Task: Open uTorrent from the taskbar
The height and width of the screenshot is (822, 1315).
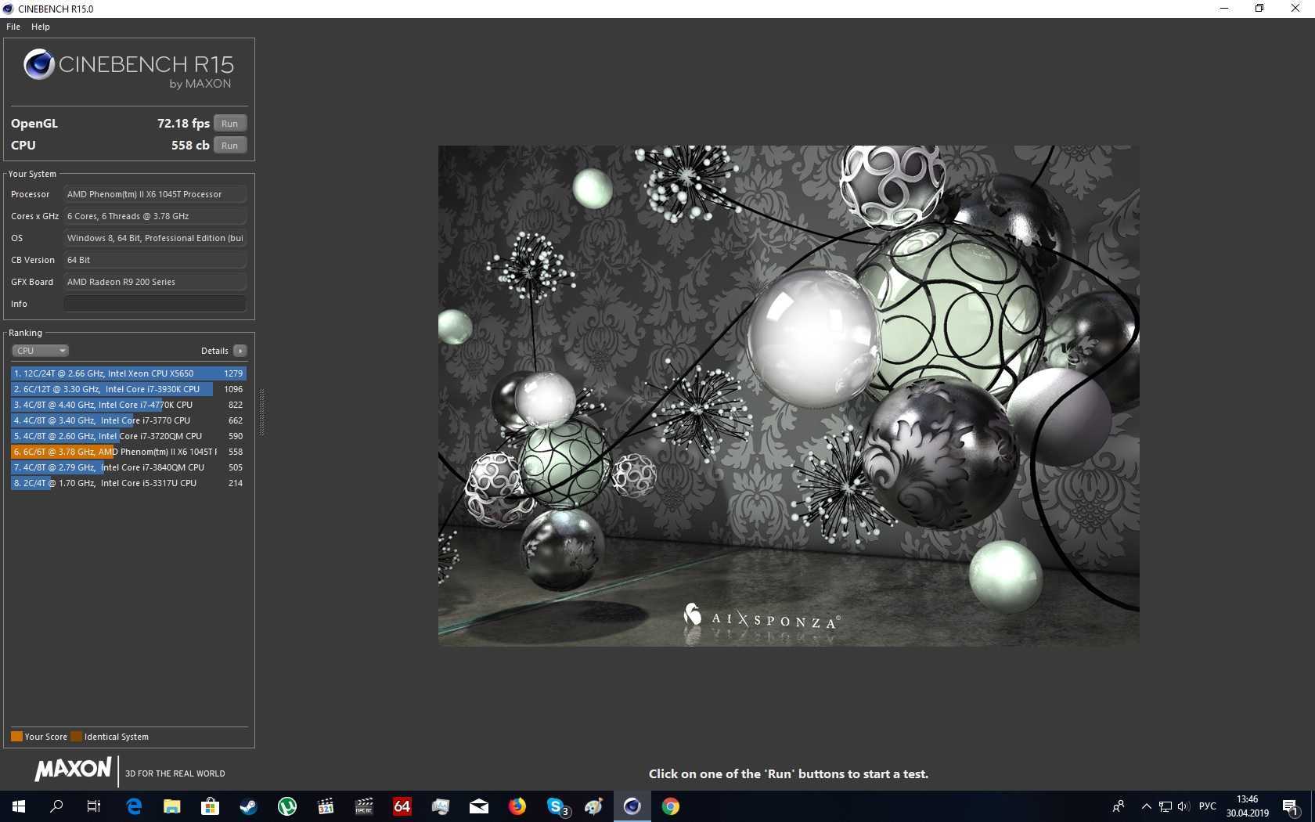Action: click(x=287, y=806)
